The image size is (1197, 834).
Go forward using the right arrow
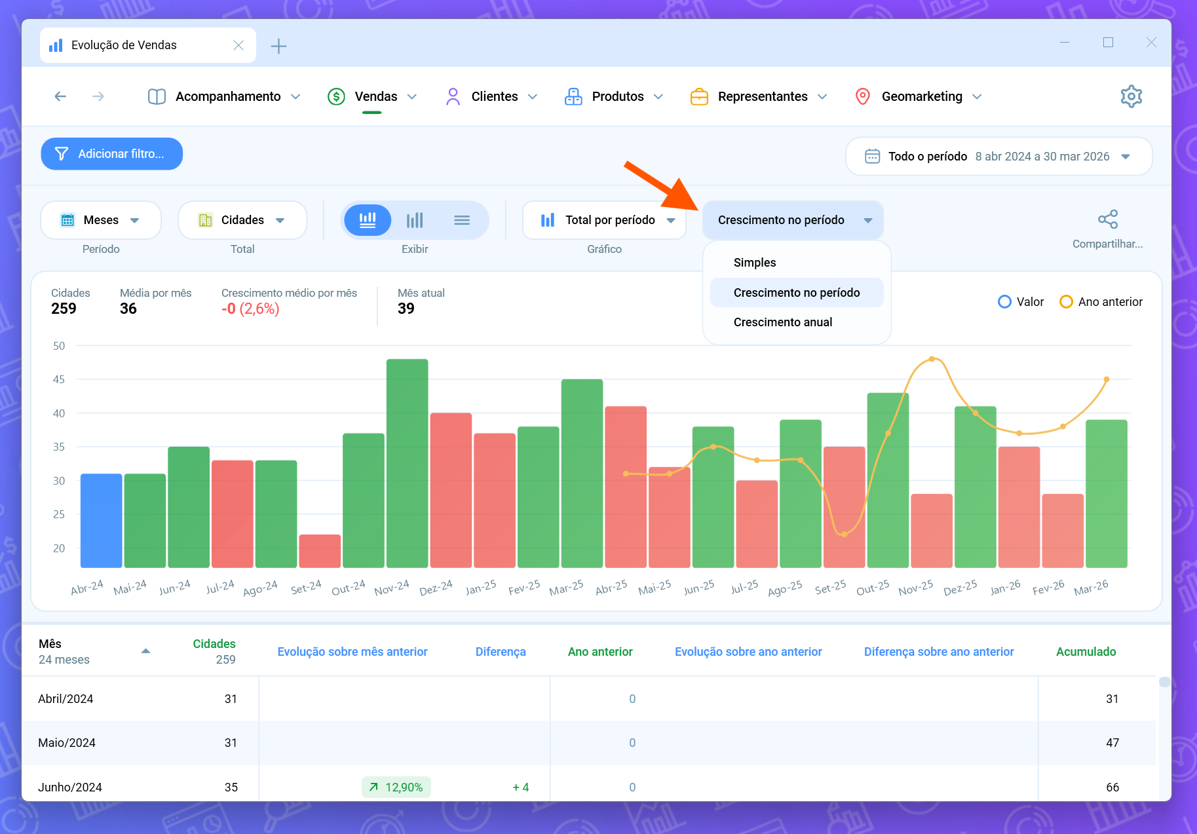[x=98, y=96]
